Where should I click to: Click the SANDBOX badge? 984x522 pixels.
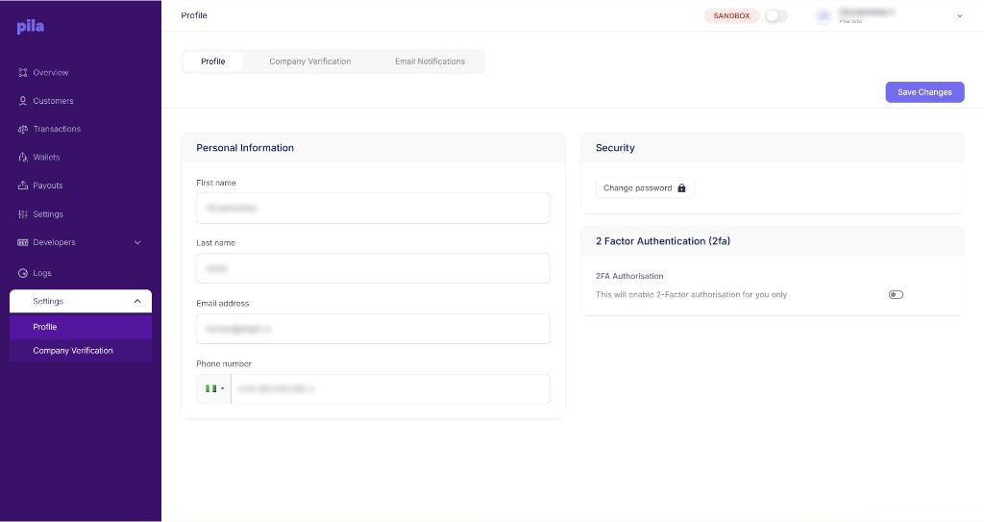tap(731, 15)
